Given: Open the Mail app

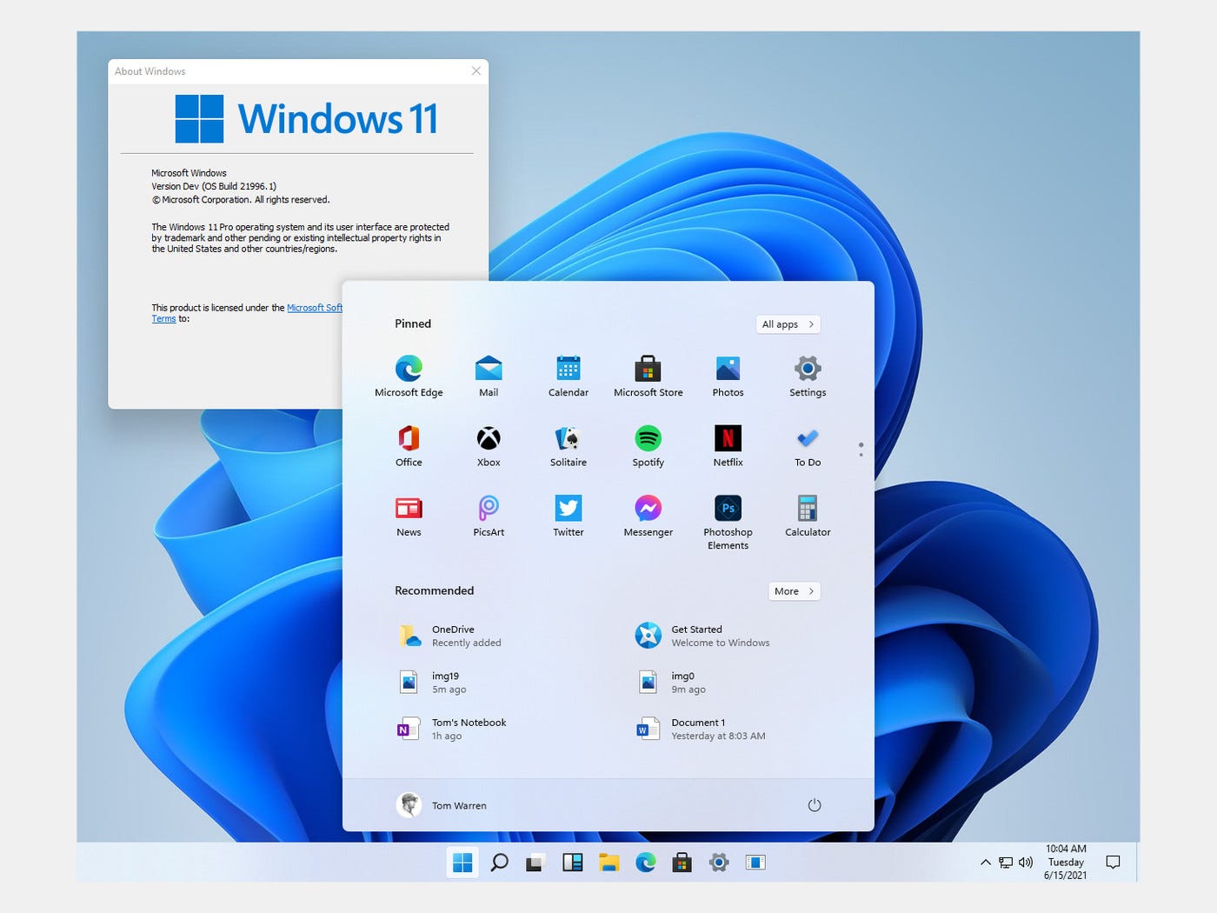Looking at the screenshot, I should click(x=488, y=370).
